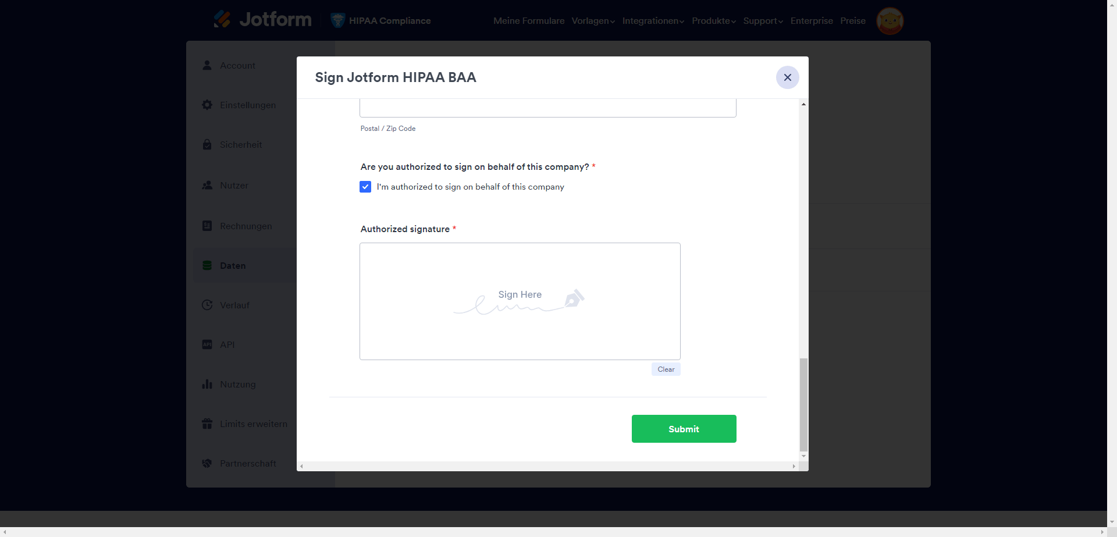Expand the Vorlagen dropdown menu
This screenshot has height=537, width=1117.
(x=593, y=21)
